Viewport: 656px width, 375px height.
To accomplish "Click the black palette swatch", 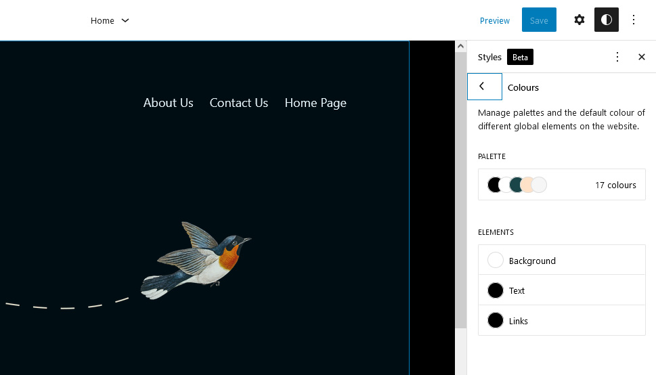I will tap(494, 185).
